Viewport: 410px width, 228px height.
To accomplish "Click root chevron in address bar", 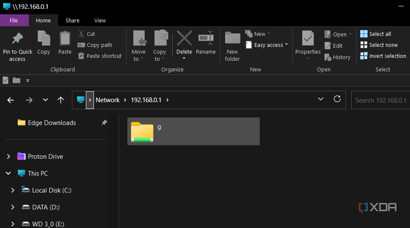I will click(90, 100).
